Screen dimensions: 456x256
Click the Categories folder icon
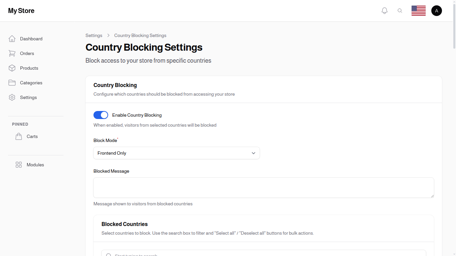tap(12, 83)
